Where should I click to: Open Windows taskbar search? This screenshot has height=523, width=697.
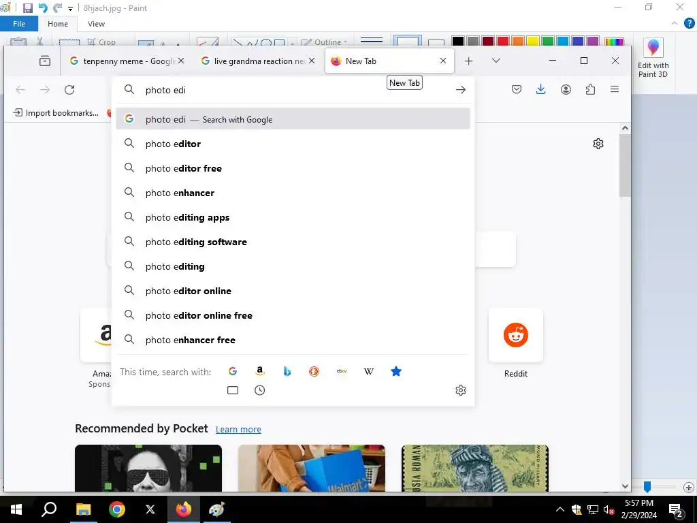click(49, 509)
